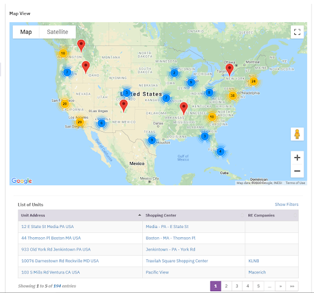Go to pagination page 4
This screenshot has height=293, width=314.
pyautogui.click(x=248, y=286)
